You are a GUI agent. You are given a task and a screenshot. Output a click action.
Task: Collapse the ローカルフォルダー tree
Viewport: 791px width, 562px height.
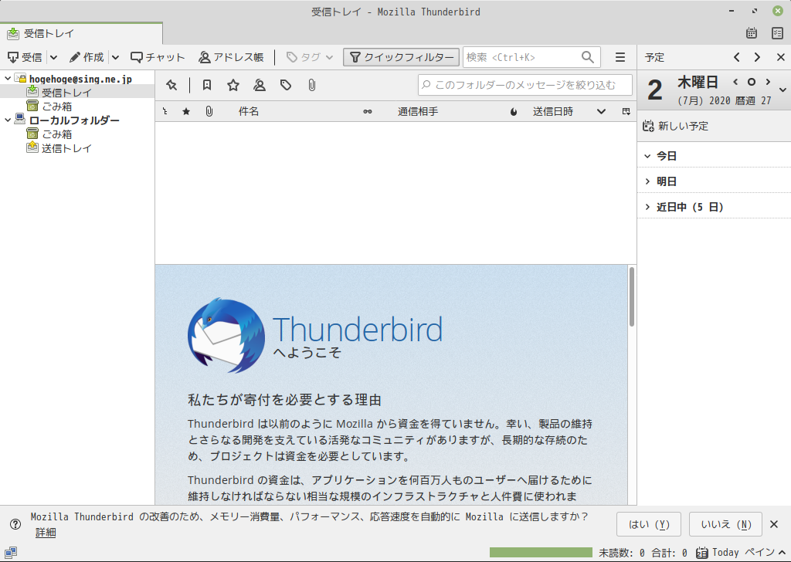(8, 120)
